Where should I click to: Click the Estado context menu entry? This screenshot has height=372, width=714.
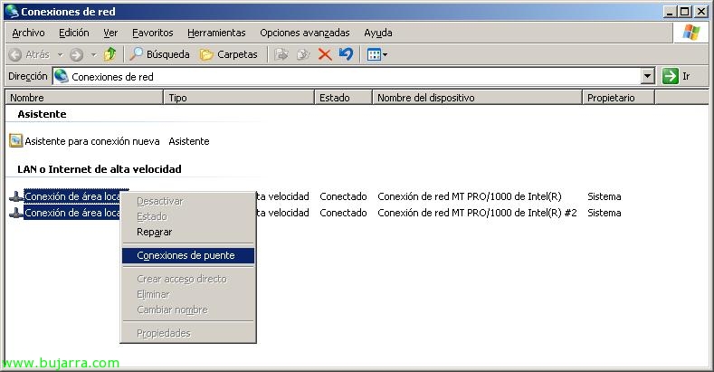pyautogui.click(x=188, y=216)
